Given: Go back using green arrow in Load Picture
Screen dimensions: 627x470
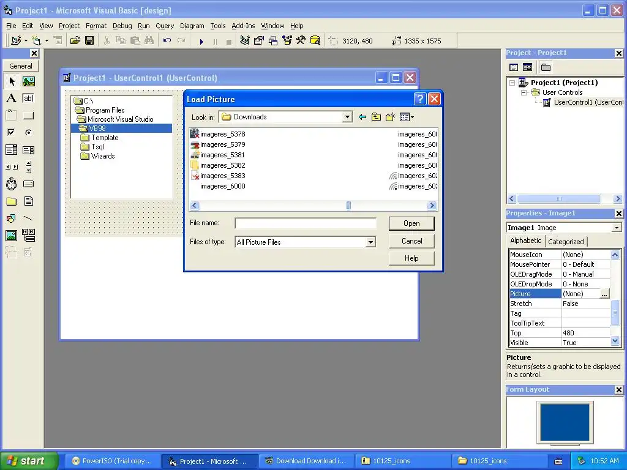Looking at the screenshot, I should (x=362, y=117).
